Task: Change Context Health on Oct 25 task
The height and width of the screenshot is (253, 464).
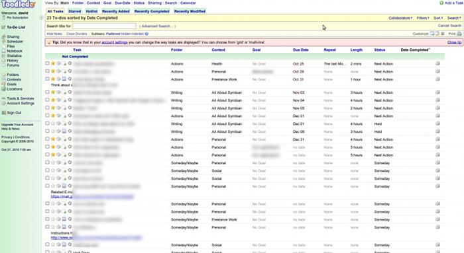Action: (217, 63)
